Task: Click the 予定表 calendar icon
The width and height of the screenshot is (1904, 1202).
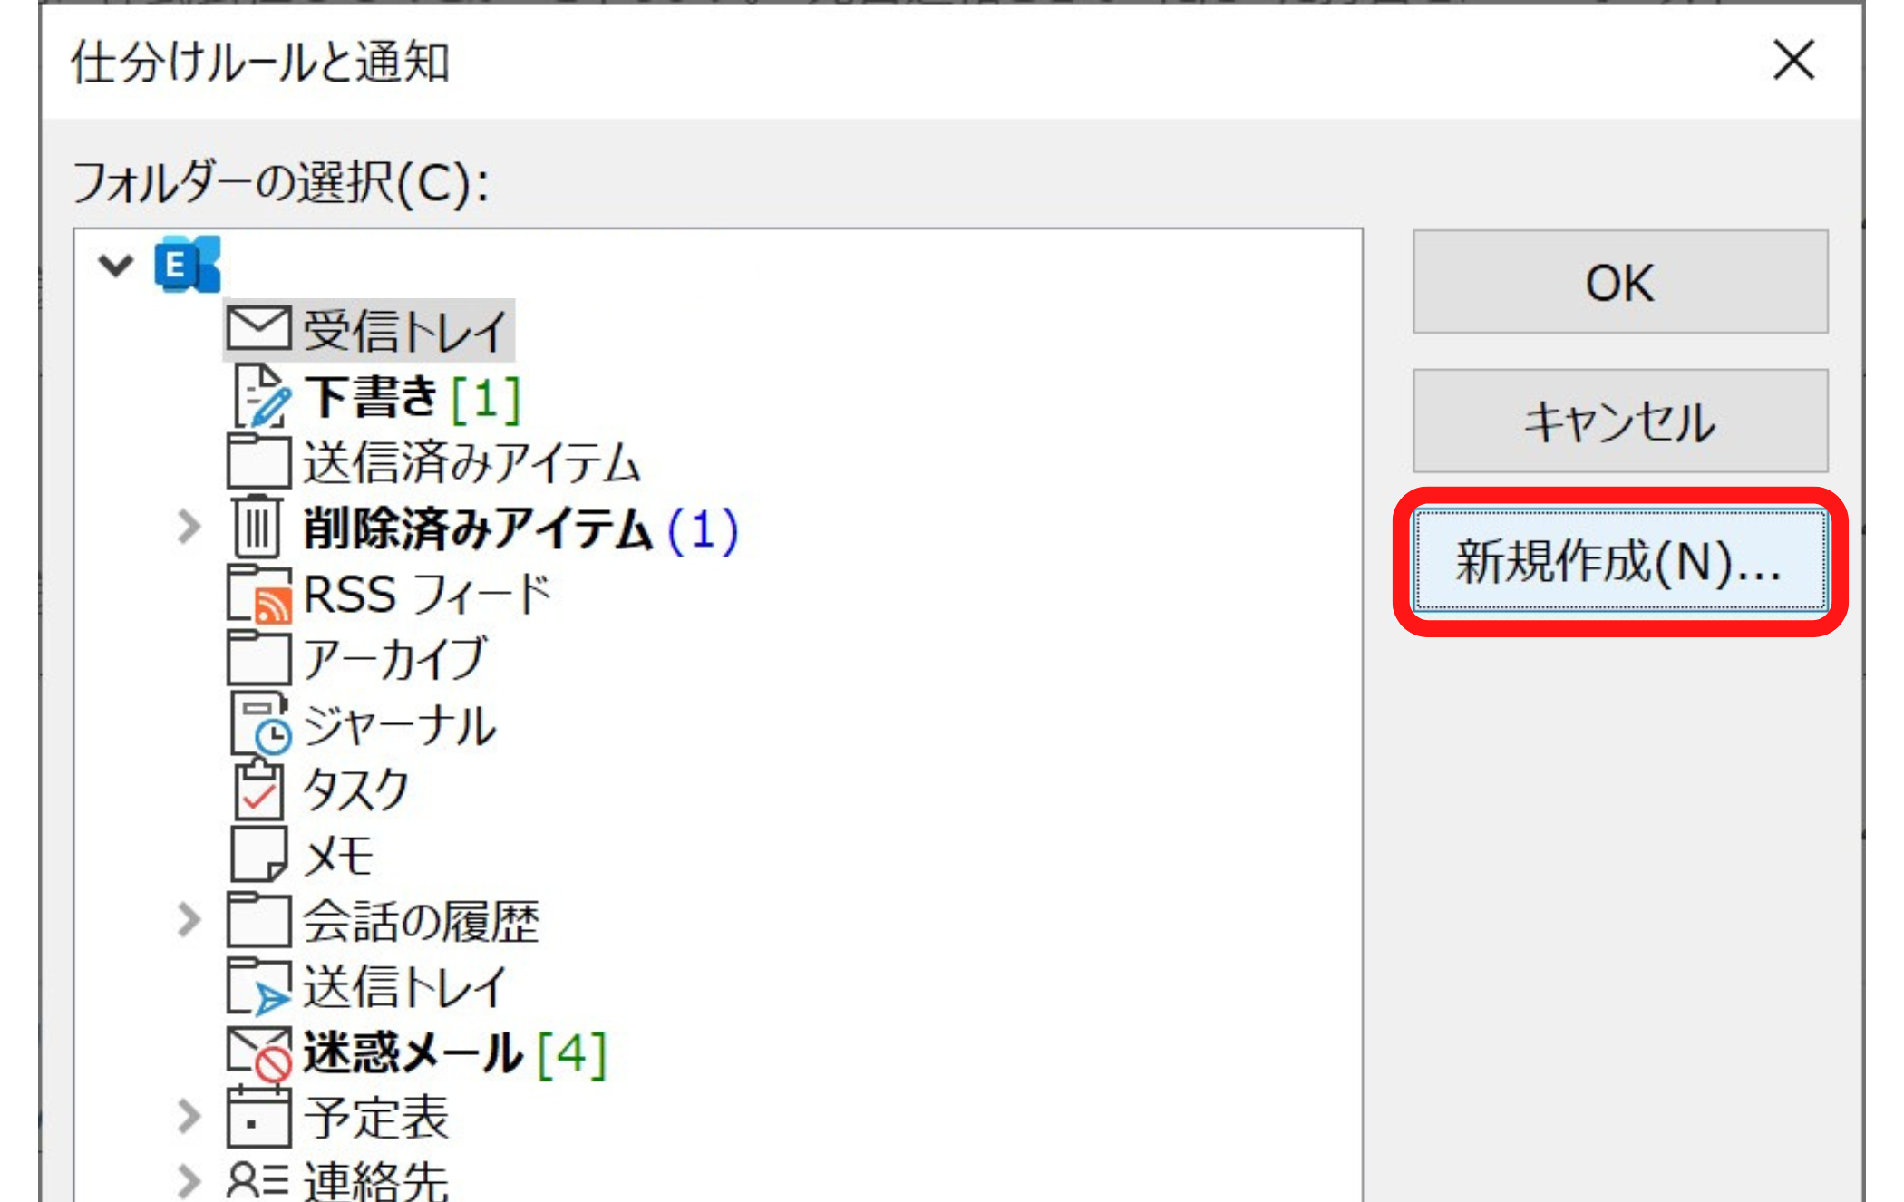Action: pos(258,1117)
